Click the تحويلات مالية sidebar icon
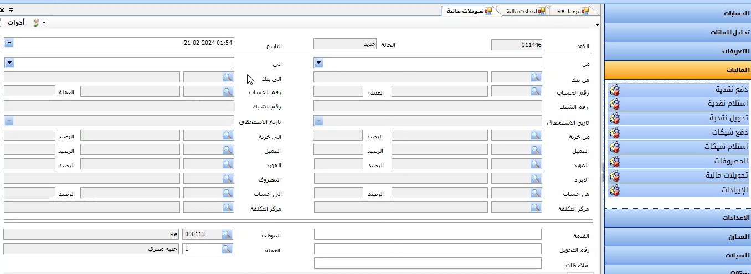This screenshot has height=274, width=751. (x=614, y=176)
